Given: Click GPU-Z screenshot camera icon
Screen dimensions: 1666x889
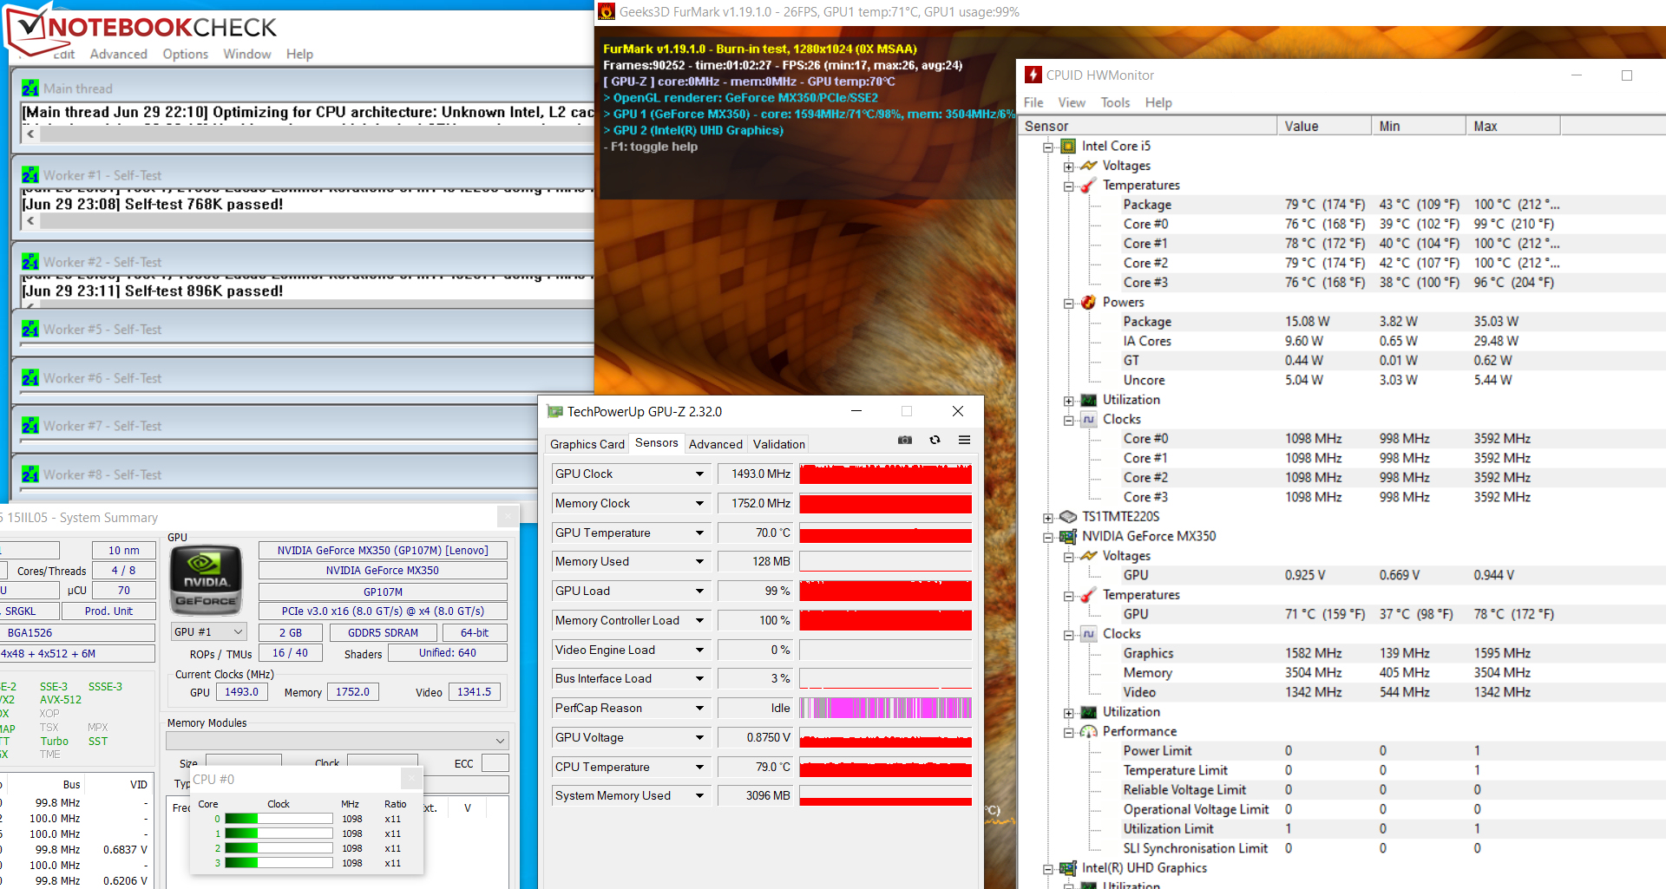Looking at the screenshot, I should pyautogui.click(x=905, y=440).
